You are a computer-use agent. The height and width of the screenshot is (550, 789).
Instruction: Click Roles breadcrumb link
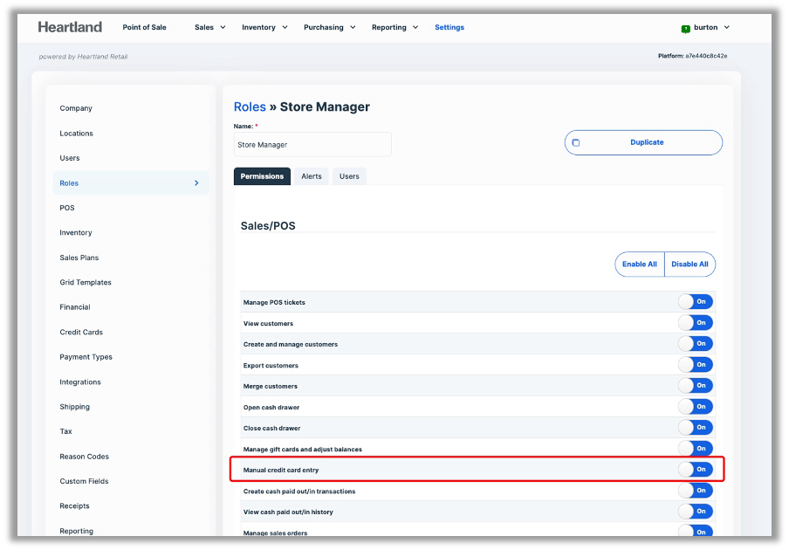[x=250, y=107]
